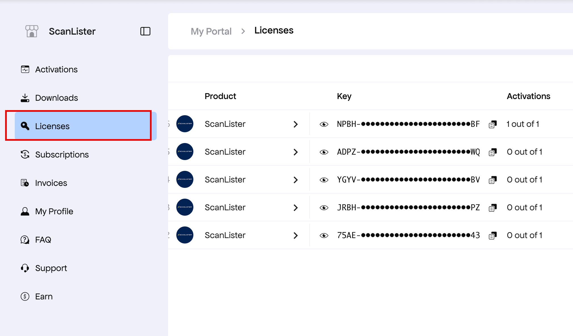The height and width of the screenshot is (336, 573).
Task: Select Licenses in the sidebar
Action: coord(86,126)
